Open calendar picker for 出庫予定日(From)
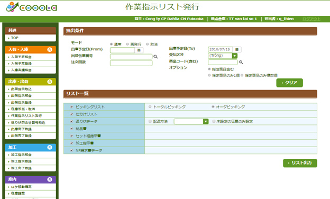330x199 pixels. pyautogui.click(x=139, y=50)
